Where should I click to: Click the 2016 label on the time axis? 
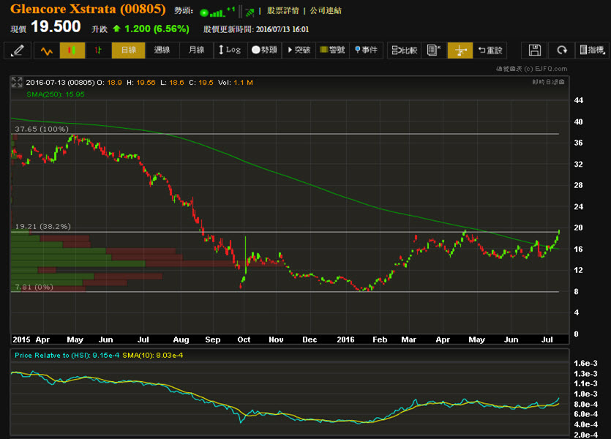[x=345, y=339]
